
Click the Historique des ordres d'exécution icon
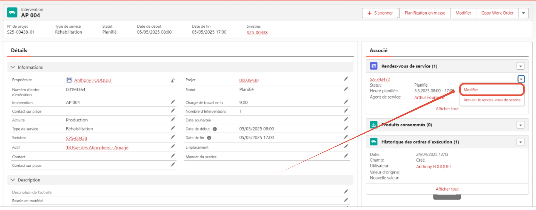(x=374, y=142)
